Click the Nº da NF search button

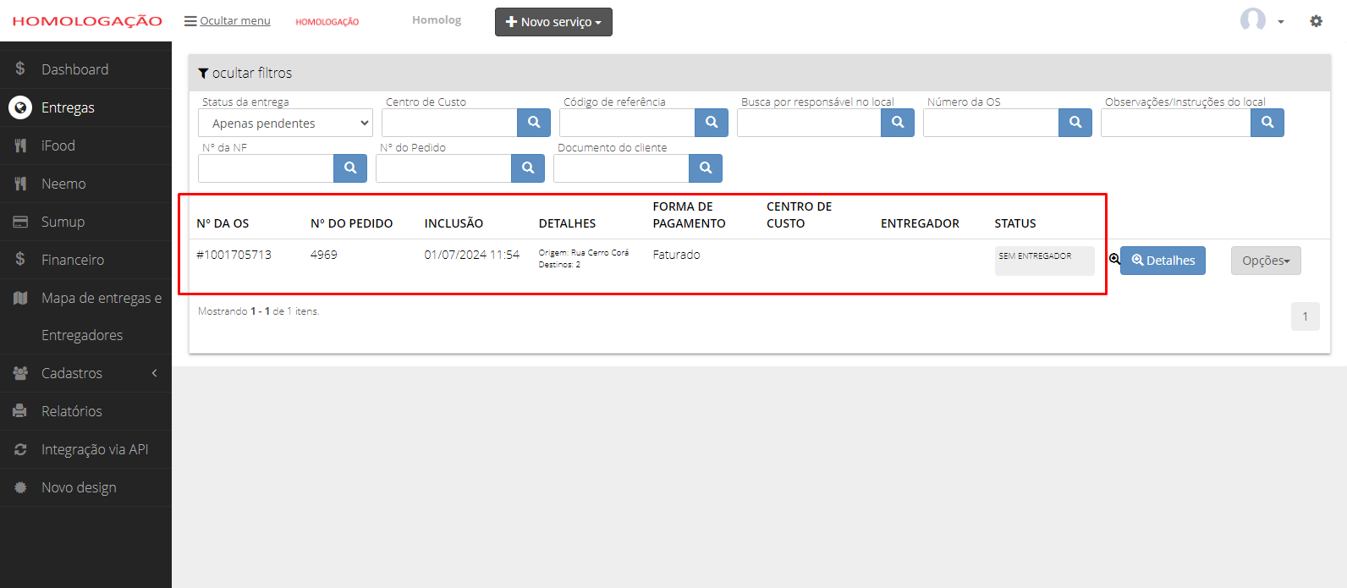click(350, 168)
